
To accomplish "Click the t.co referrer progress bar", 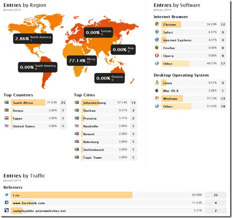I will point(72,195).
